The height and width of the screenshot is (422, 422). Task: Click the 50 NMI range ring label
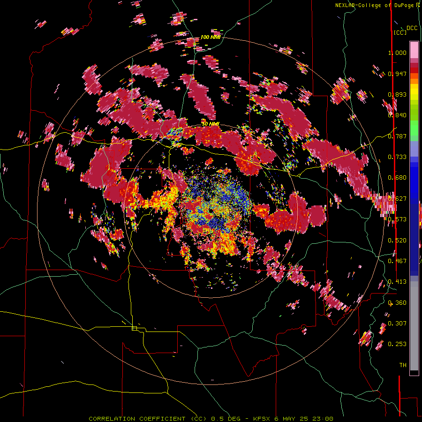(x=211, y=124)
